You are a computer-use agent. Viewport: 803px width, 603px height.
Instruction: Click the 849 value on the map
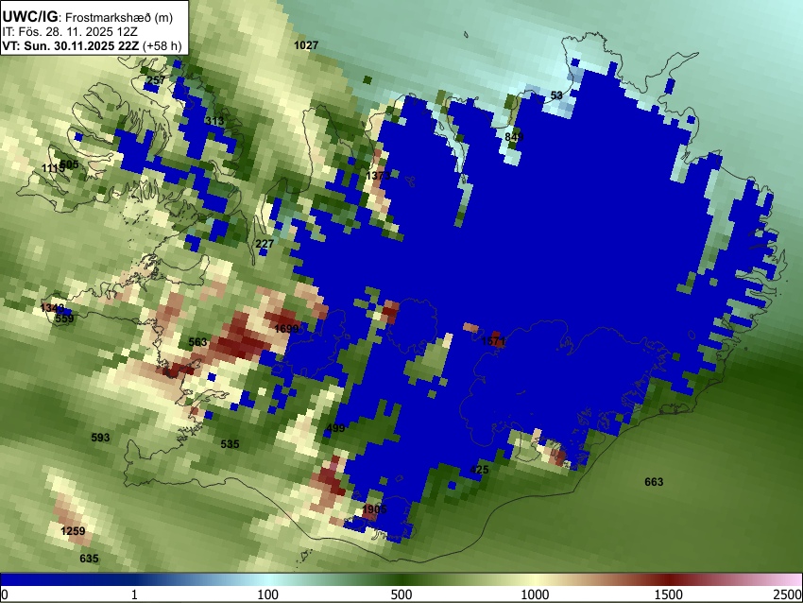click(x=514, y=137)
